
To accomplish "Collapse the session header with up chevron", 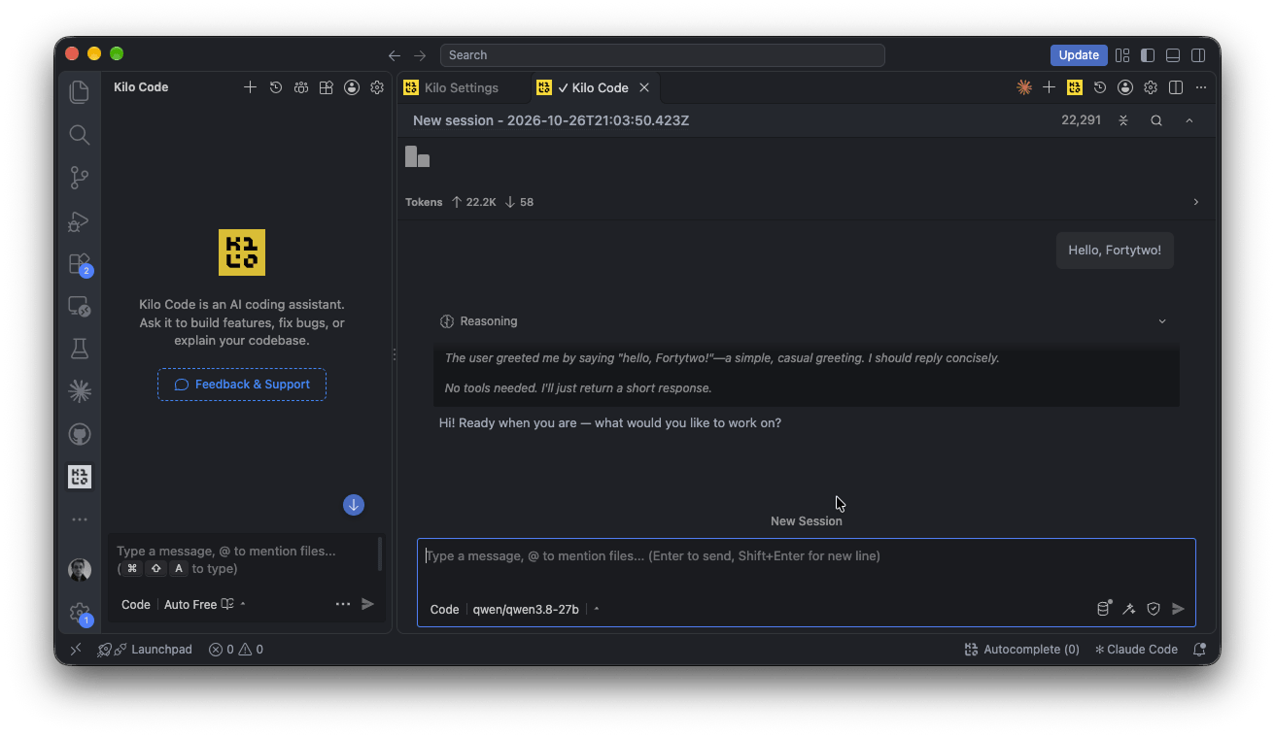I will 1189,120.
